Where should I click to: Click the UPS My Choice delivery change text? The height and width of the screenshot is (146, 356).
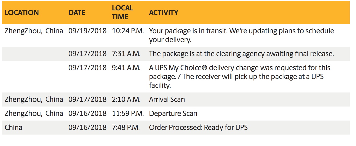click(x=240, y=77)
